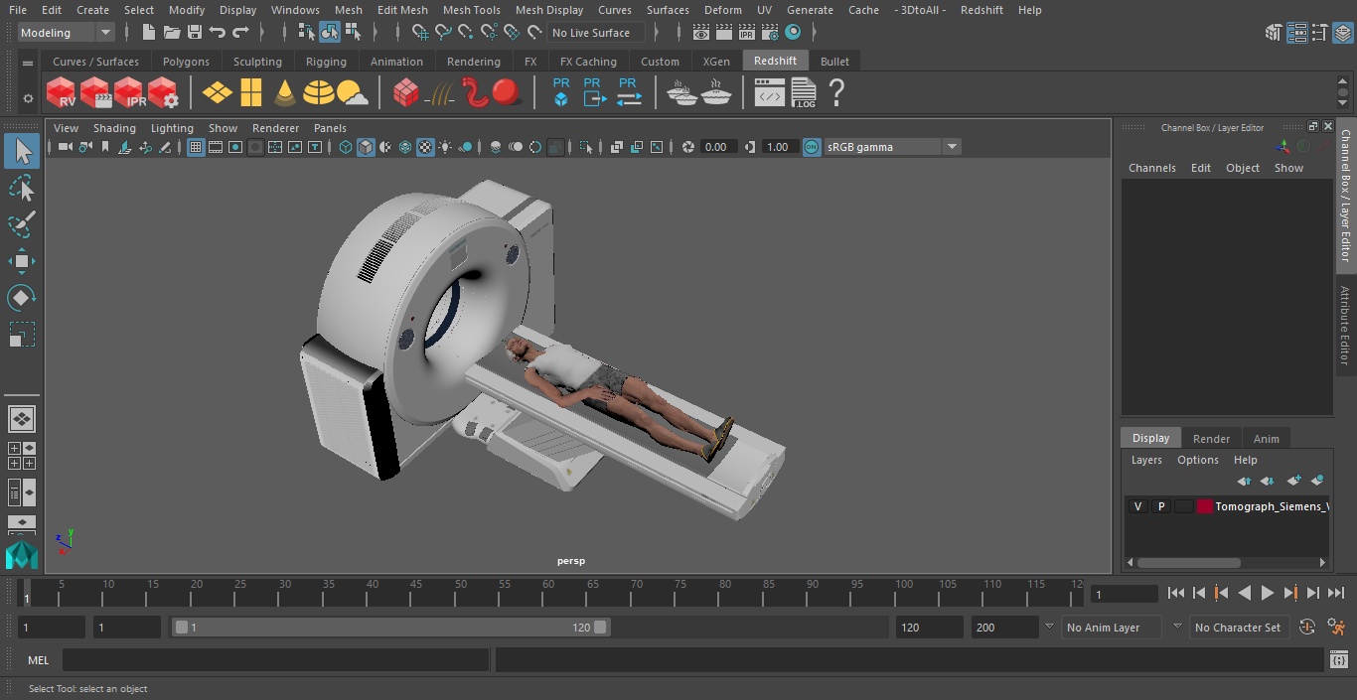Open the Redshift menu in menu bar
Viewport: 1357px width, 700px height.
[x=981, y=10]
